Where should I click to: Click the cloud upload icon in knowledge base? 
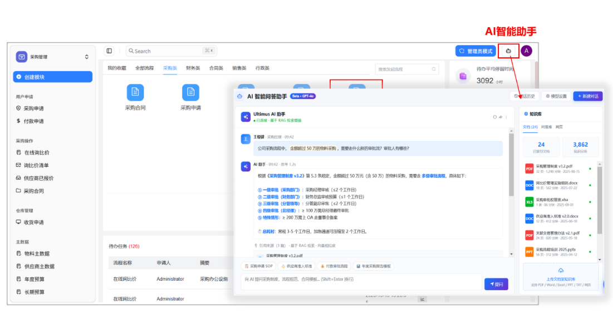561,271
